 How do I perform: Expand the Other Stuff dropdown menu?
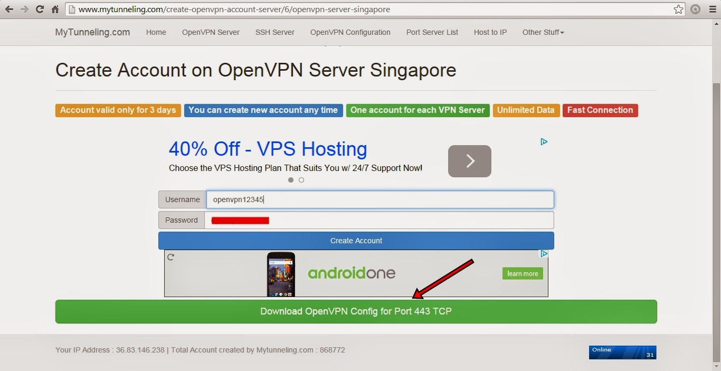[543, 32]
